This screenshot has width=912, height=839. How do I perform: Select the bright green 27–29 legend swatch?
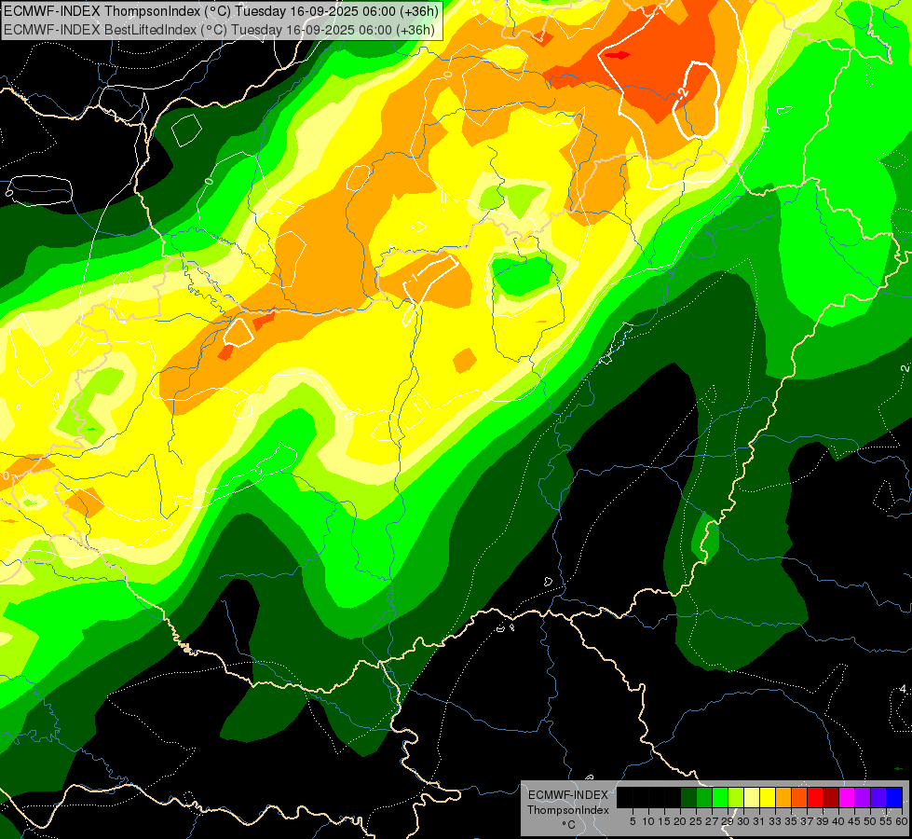pyautogui.click(x=720, y=797)
